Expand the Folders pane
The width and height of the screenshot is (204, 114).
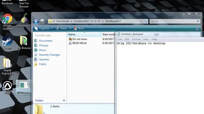point(64,100)
